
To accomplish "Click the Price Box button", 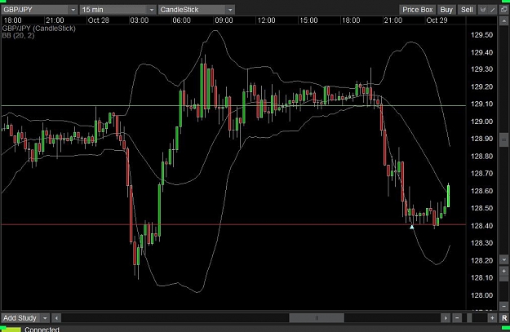I will tap(417, 10).
